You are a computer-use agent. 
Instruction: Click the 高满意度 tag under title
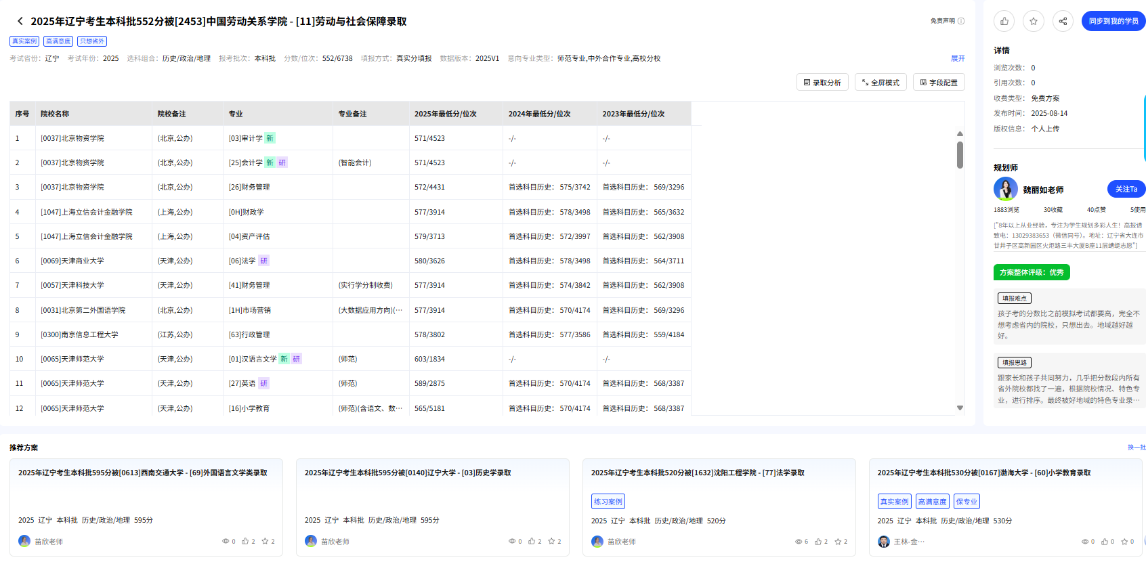point(58,41)
